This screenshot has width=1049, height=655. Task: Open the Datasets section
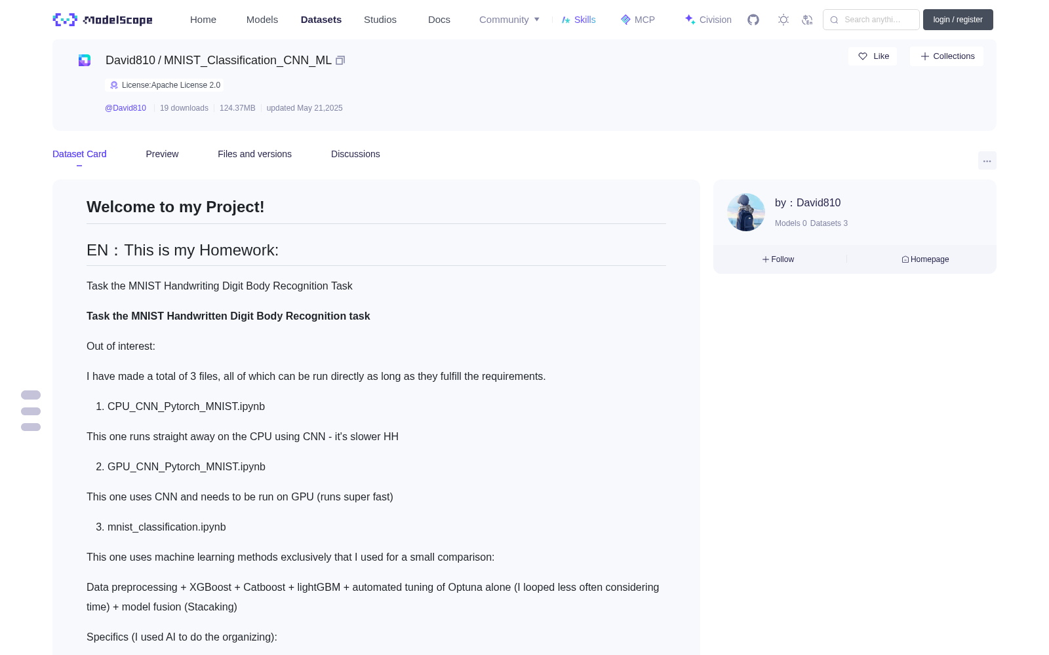[321, 20]
